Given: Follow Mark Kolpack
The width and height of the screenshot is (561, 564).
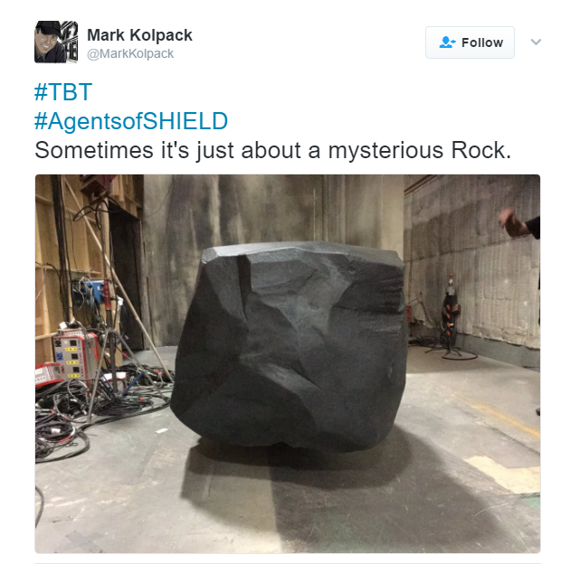Looking at the screenshot, I should pos(470,42).
